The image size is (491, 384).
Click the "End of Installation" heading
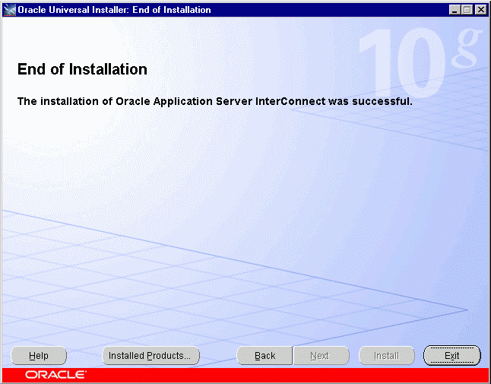pyautogui.click(x=82, y=69)
